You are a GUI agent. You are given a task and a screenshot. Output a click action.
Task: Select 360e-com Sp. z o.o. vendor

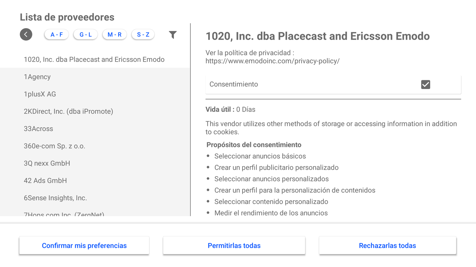pyautogui.click(x=54, y=146)
